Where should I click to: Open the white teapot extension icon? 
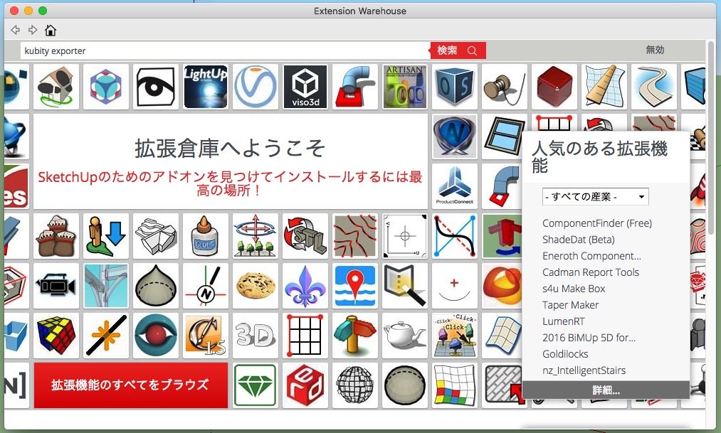[405, 336]
